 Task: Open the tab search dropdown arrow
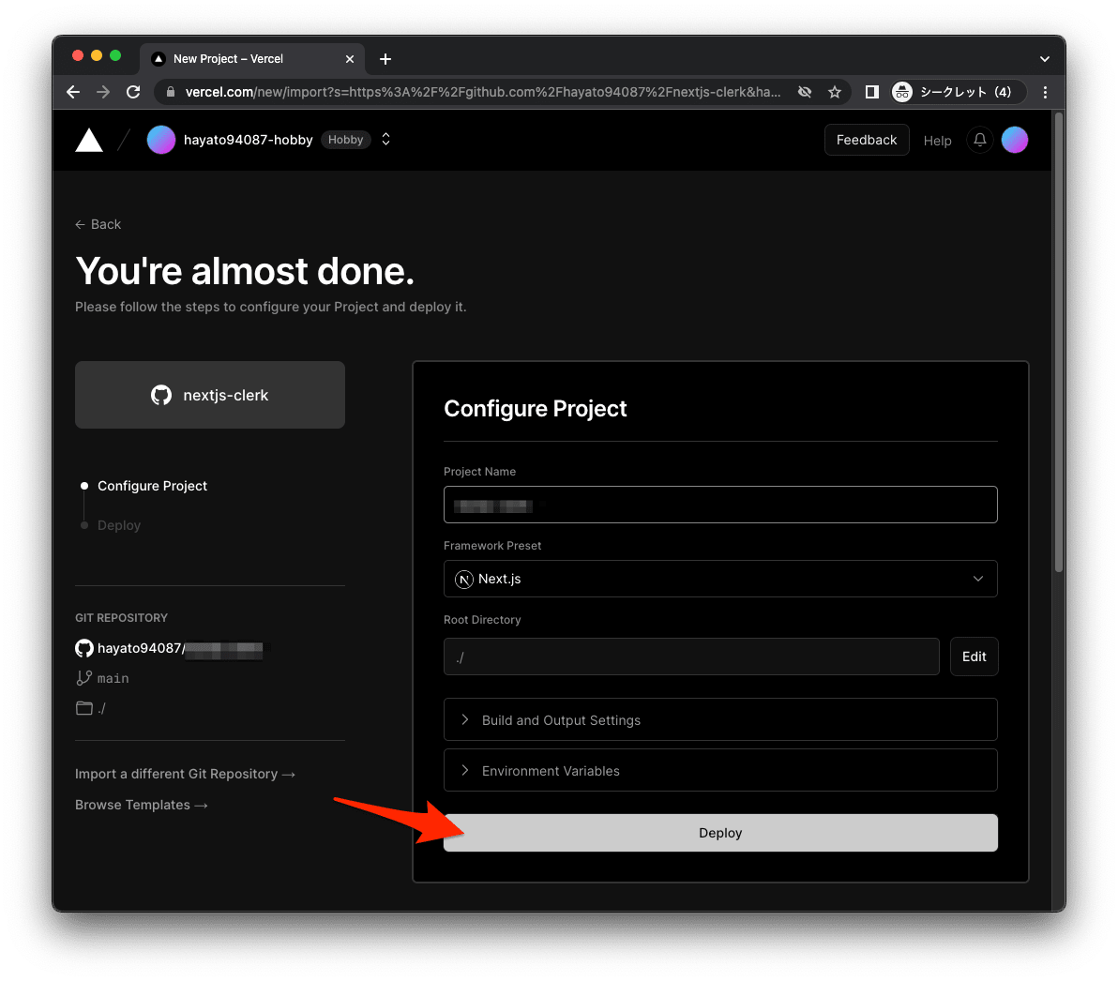point(1045,59)
